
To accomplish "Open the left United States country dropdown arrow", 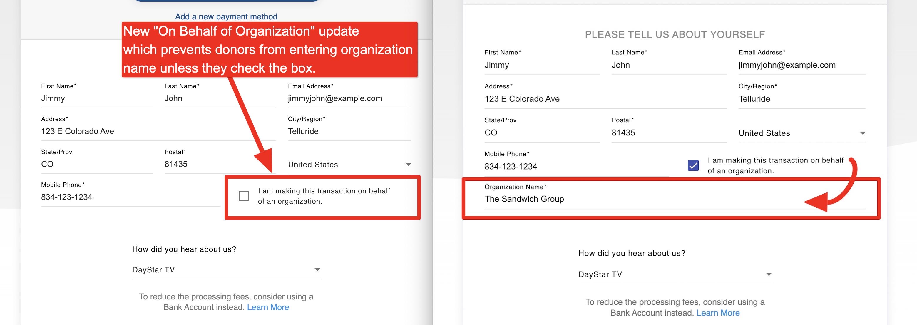I will [x=408, y=165].
